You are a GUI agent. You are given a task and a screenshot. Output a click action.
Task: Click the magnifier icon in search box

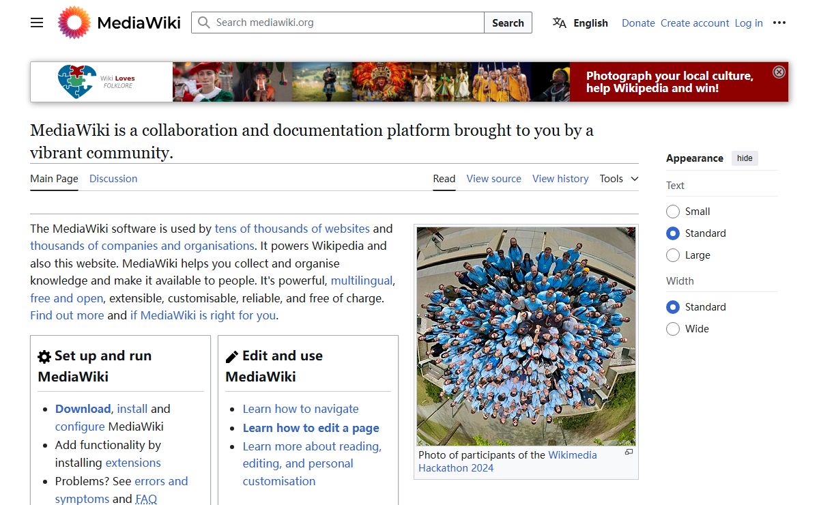pos(203,23)
